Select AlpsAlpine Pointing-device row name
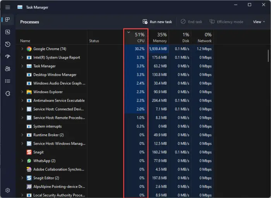Viewport: 271px width, 198px height. [x=59, y=187]
